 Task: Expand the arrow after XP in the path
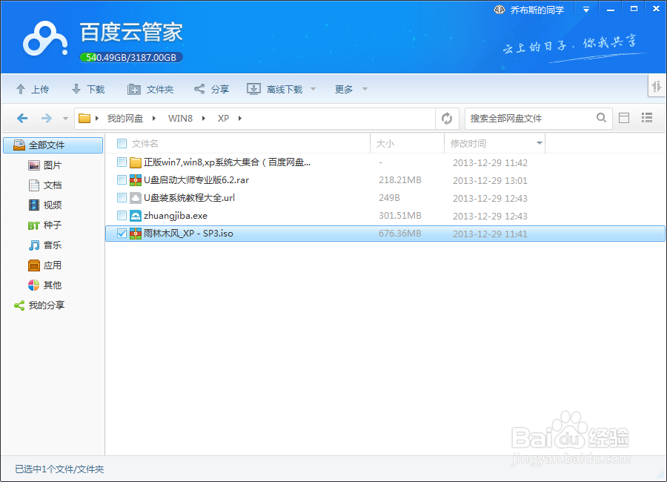pos(240,119)
